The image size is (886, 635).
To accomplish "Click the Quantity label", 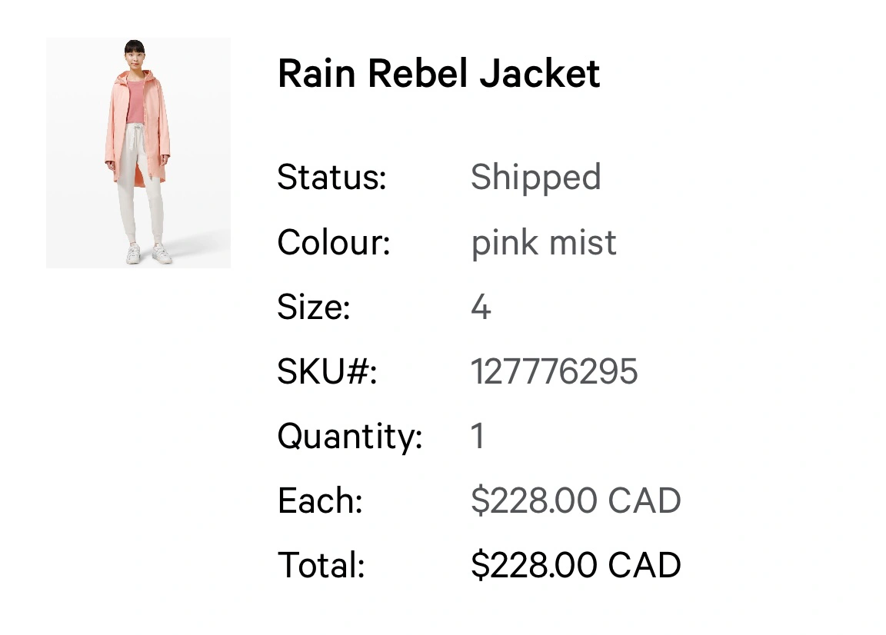I will tap(350, 437).
